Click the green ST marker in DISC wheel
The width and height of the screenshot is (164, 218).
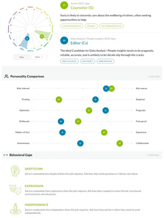pos(42,37)
